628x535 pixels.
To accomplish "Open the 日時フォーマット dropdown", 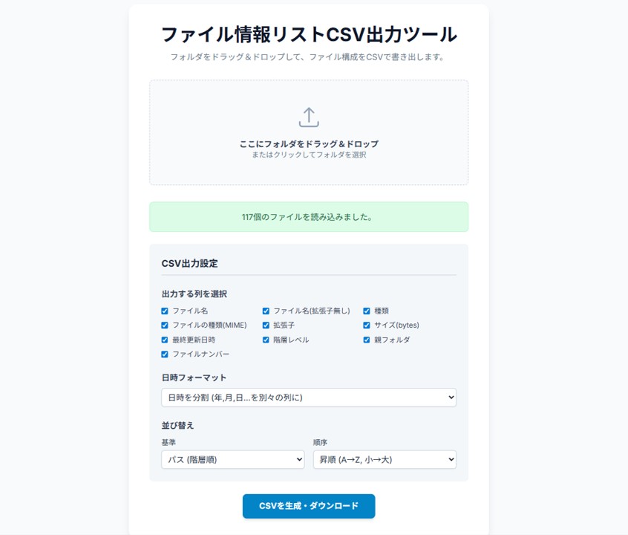I will click(x=308, y=398).
